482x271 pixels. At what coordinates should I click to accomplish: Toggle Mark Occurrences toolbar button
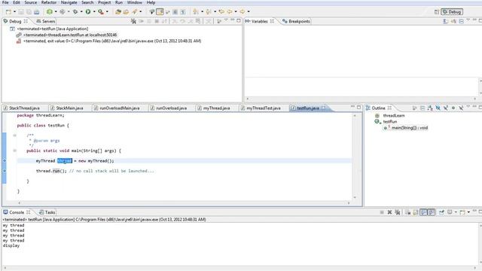point(160,12)
